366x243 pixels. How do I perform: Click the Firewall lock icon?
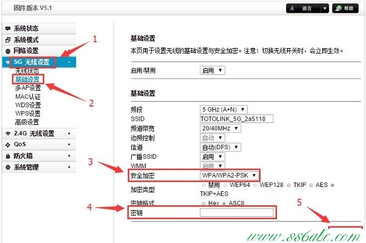point(8,156)
